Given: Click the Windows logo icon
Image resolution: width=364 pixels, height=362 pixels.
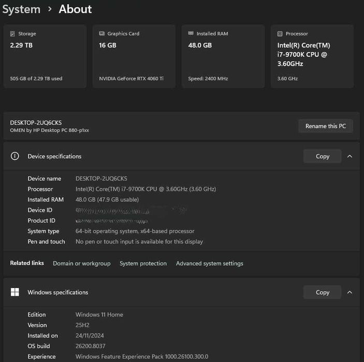Looking at the screenshot, I should coord(15,292).
